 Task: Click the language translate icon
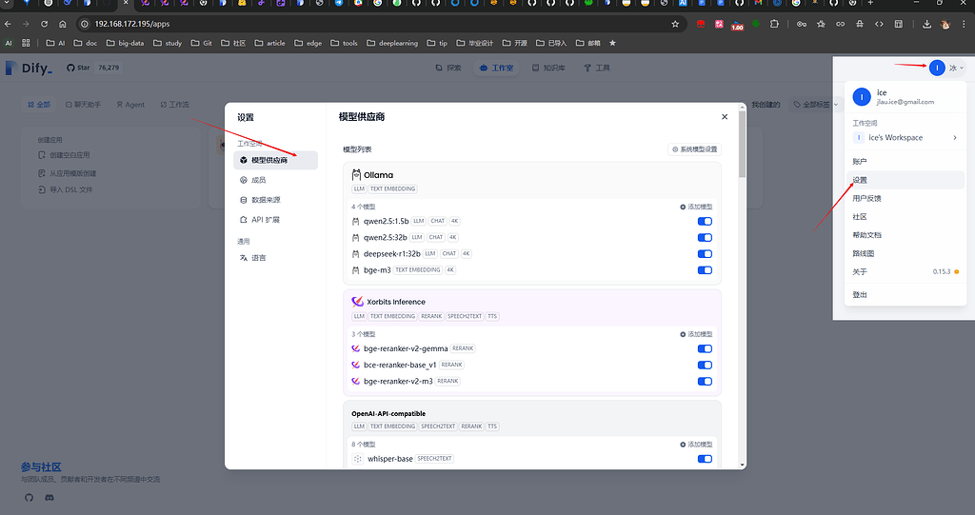243,257
